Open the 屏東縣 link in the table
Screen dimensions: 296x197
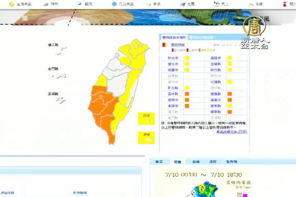(x=215, y=112)
